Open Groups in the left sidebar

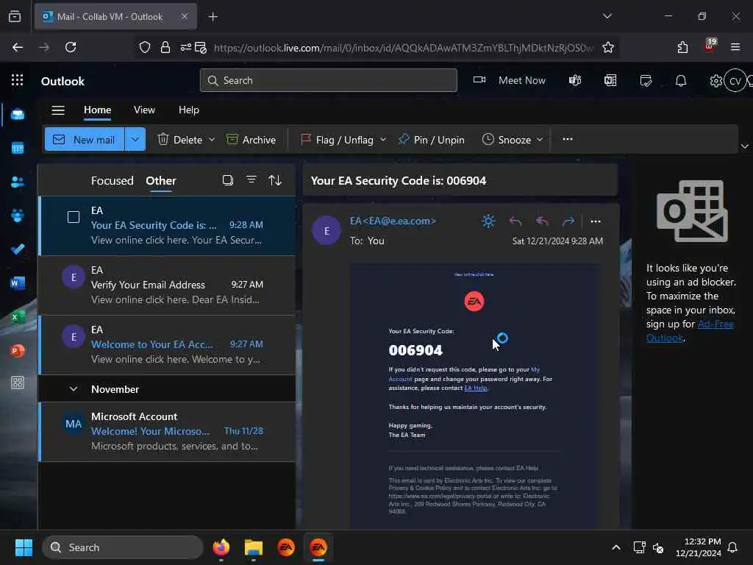(18, 216)
